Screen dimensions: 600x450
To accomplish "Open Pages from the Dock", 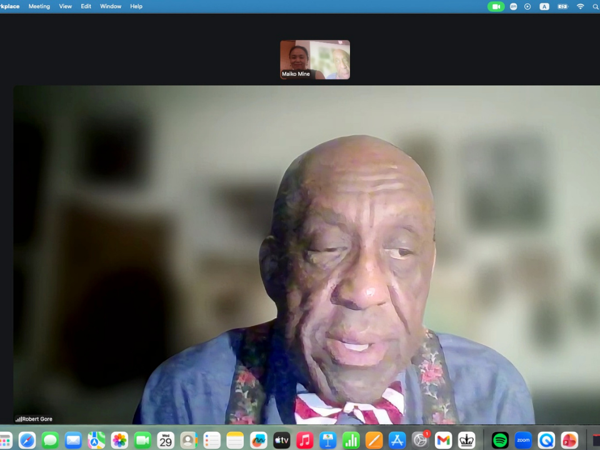I will [374, 441].
